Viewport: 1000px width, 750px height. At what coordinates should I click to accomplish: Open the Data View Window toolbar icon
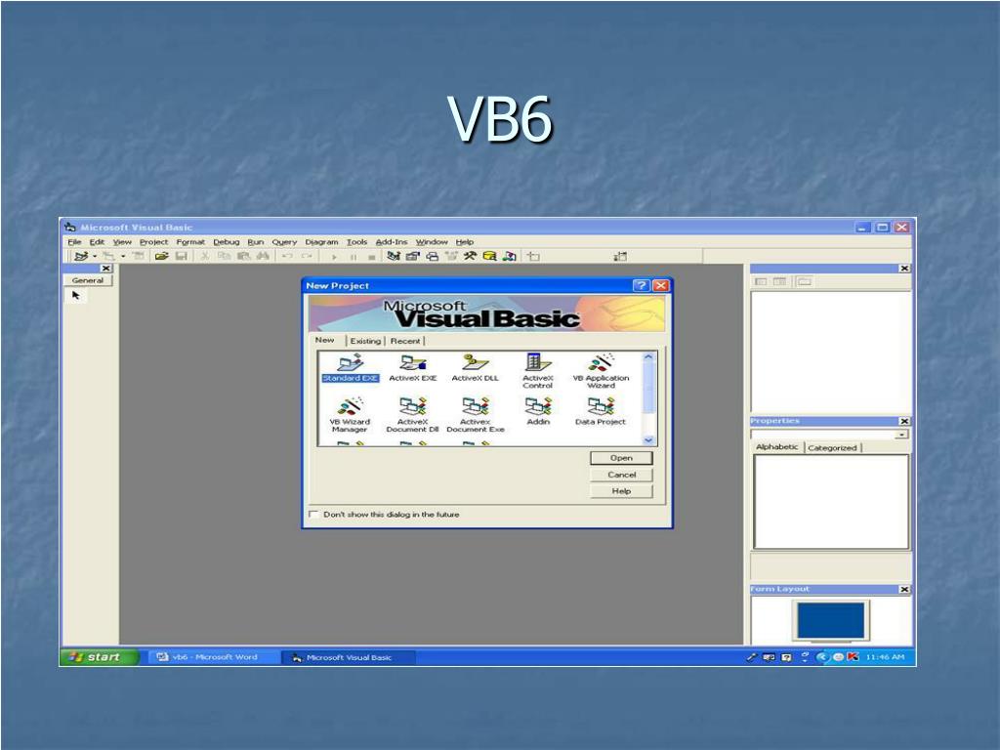pyautogui.click(x=490, y=257)
